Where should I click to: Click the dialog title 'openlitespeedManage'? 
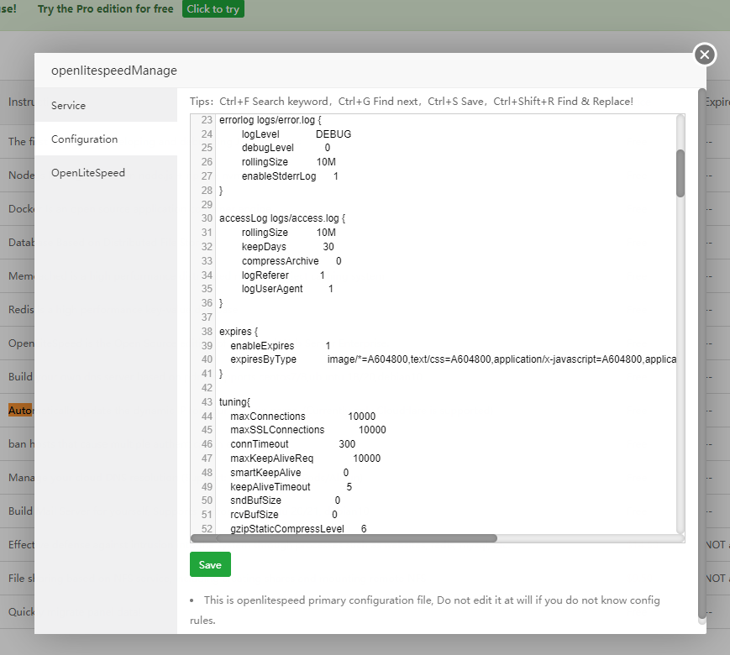coord(114,71)
